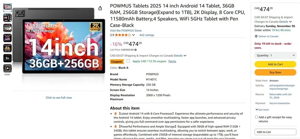Open the Quantity dropdown

click(275, 55)
